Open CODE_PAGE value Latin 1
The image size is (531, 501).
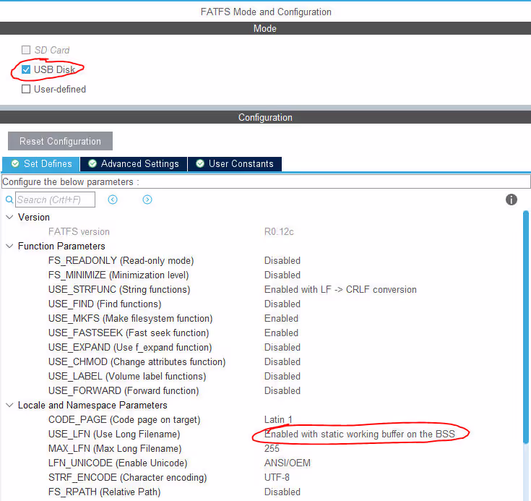(x=278, y=419)
